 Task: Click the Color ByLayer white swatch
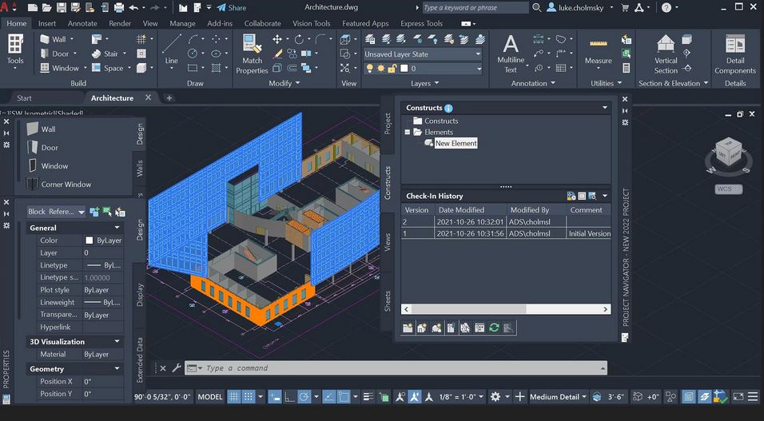coord(90,240)
